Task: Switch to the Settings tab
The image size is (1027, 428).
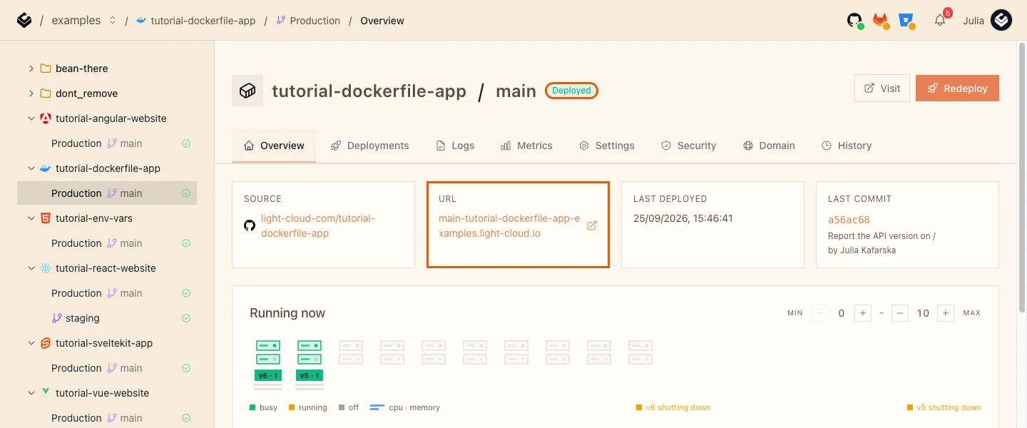Action: 606,146
